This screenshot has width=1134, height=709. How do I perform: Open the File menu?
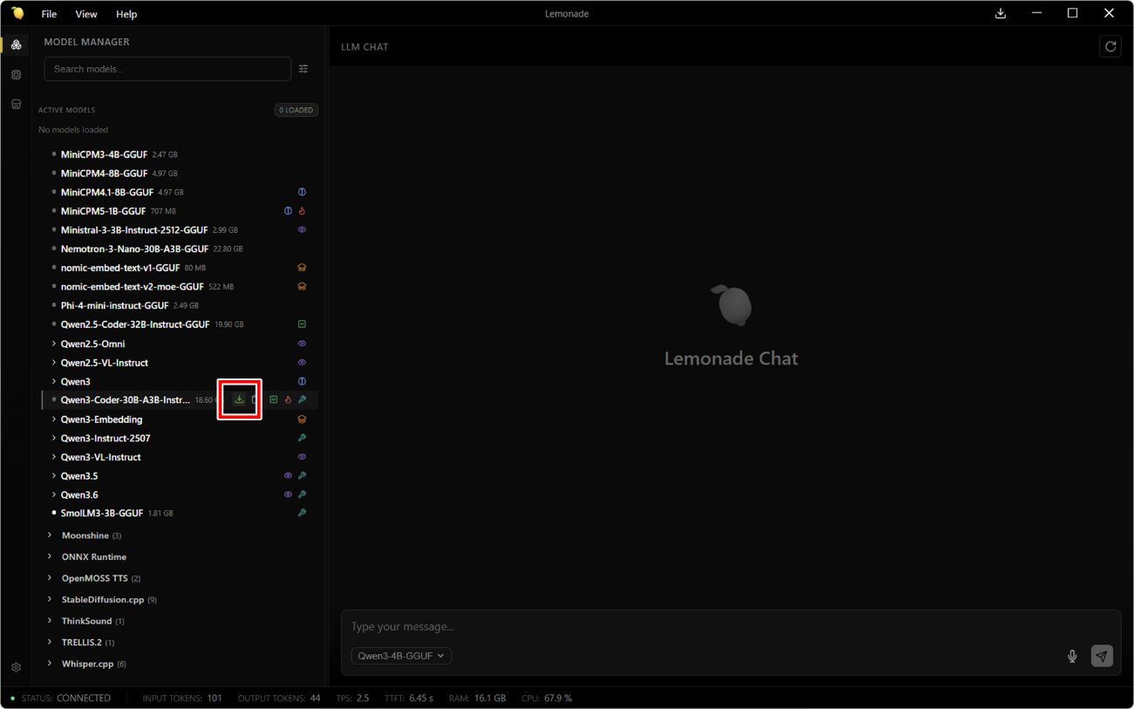coord(49,14)
